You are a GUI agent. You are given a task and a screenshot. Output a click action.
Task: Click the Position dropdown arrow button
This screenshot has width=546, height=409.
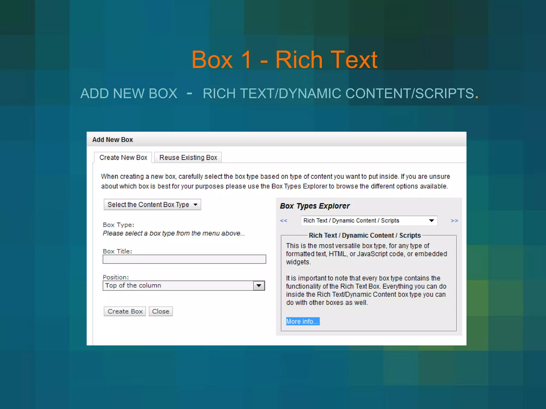coord(259,285)
